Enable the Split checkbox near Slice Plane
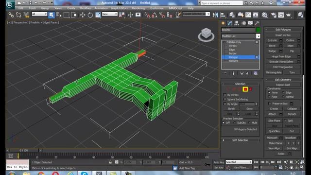Screen dimensions: 311x175 [285, 121]
